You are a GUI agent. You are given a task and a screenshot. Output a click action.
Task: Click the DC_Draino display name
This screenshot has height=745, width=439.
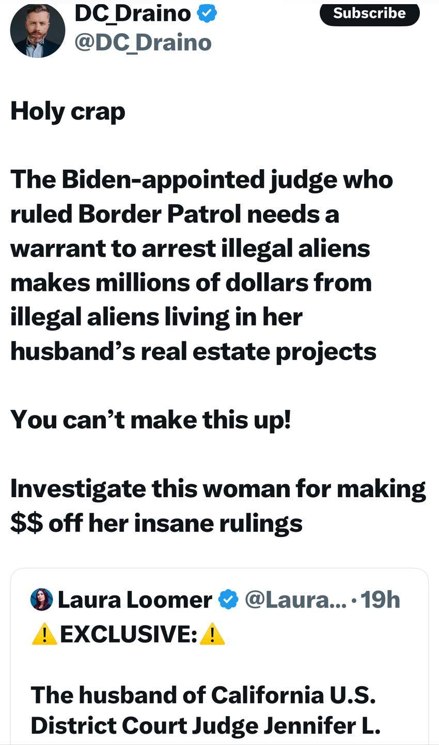(x=133, y=13)
